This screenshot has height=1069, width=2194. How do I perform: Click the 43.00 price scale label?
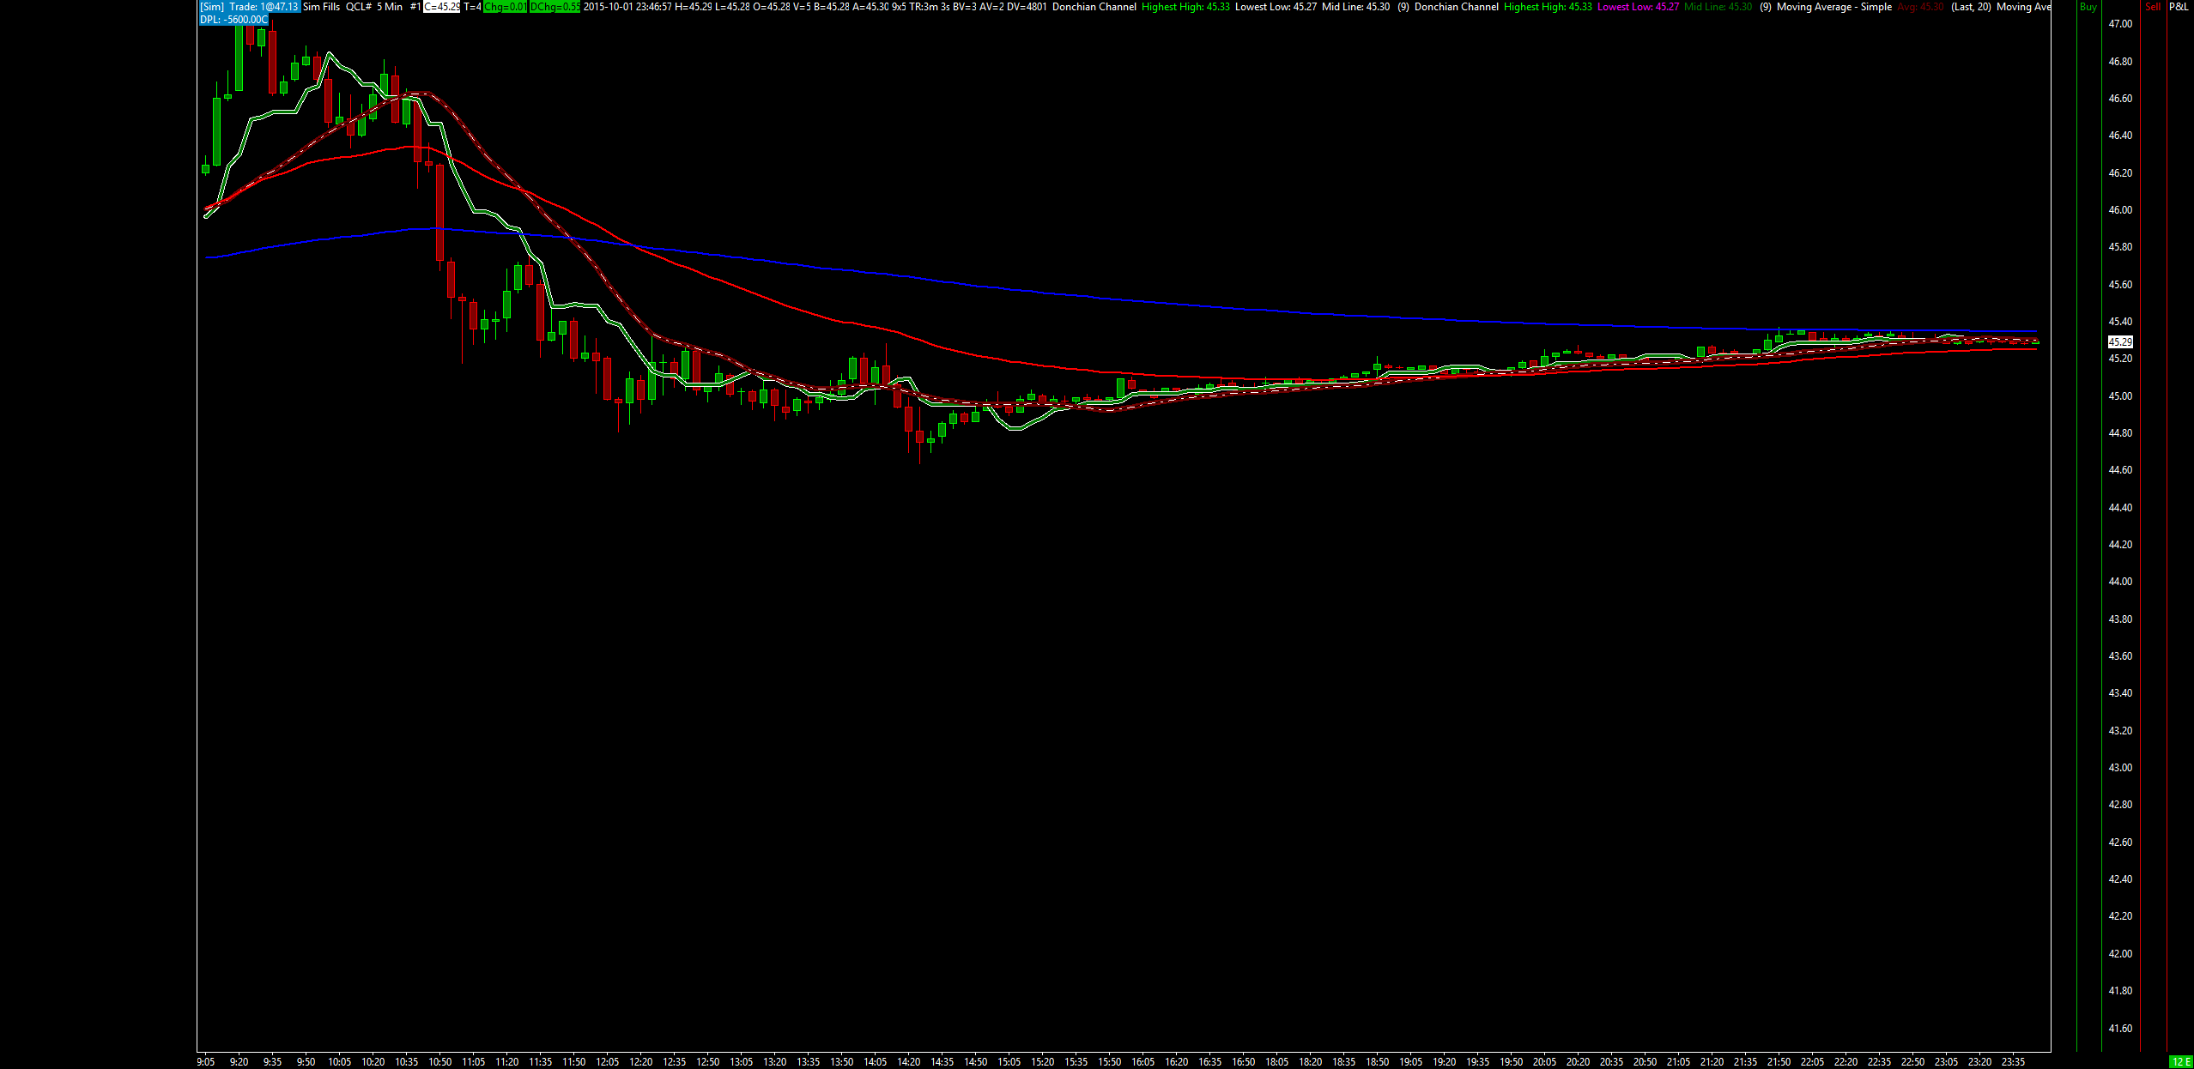point(2120,768)
